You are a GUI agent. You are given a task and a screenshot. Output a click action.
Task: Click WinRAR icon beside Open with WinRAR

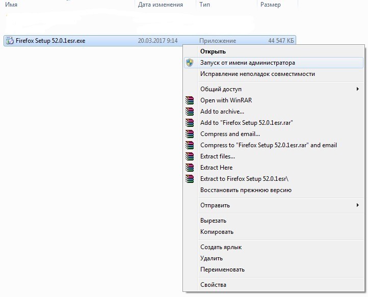(x=190, y=100)
